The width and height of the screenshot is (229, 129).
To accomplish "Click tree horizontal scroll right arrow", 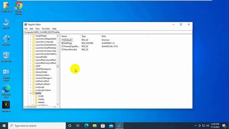I will [55, 107].
